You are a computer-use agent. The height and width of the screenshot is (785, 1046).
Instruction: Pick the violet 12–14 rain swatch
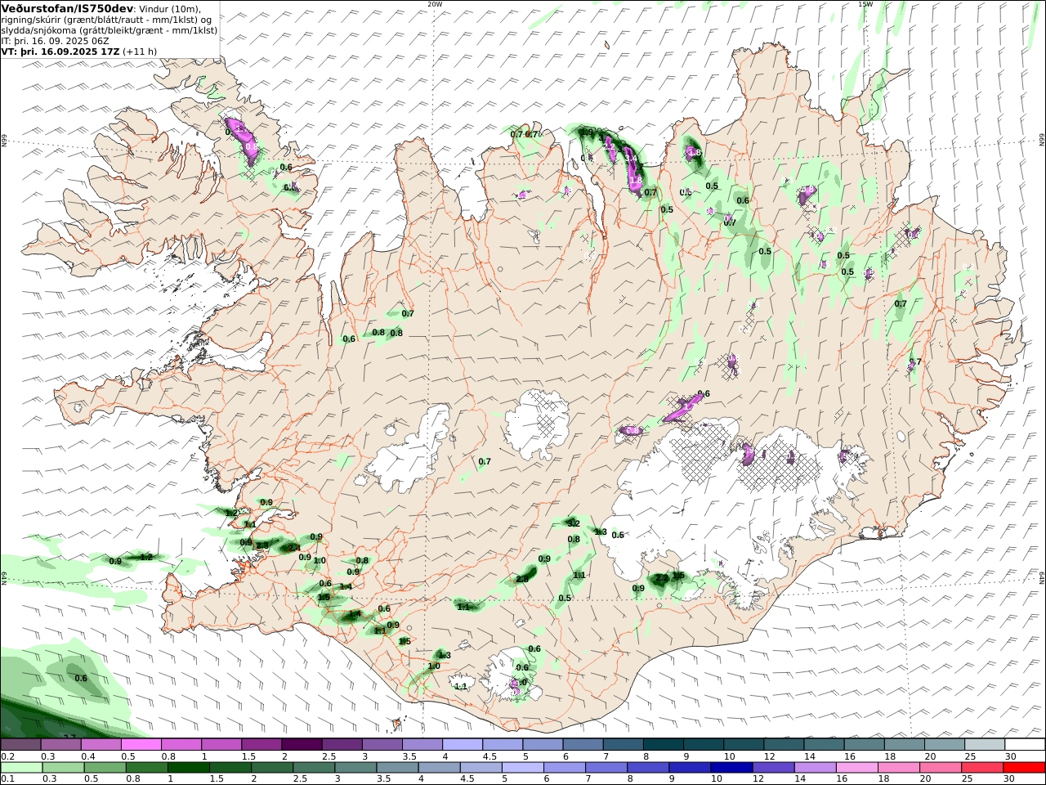(772, 767)
